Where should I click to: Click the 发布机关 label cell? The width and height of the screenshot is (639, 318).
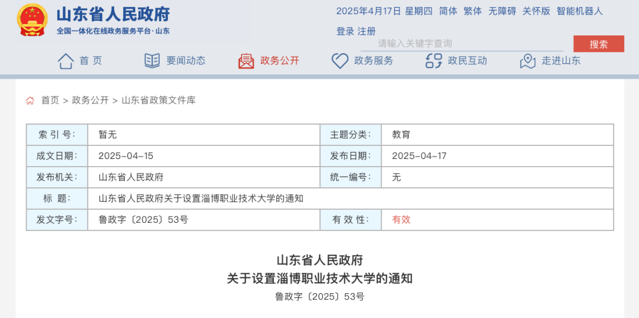point(57,177)
